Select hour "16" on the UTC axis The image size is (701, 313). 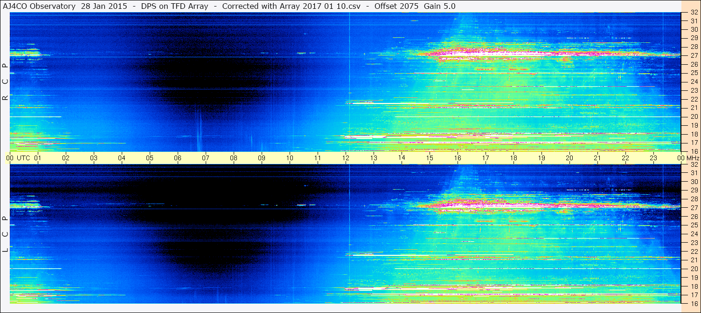tap(458, 158)
